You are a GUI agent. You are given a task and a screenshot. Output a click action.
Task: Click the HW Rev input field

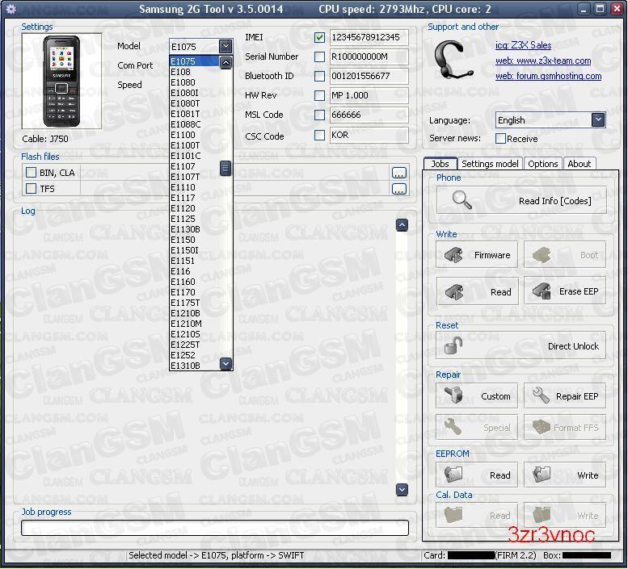pyautogui.click(x=369, y=95)
